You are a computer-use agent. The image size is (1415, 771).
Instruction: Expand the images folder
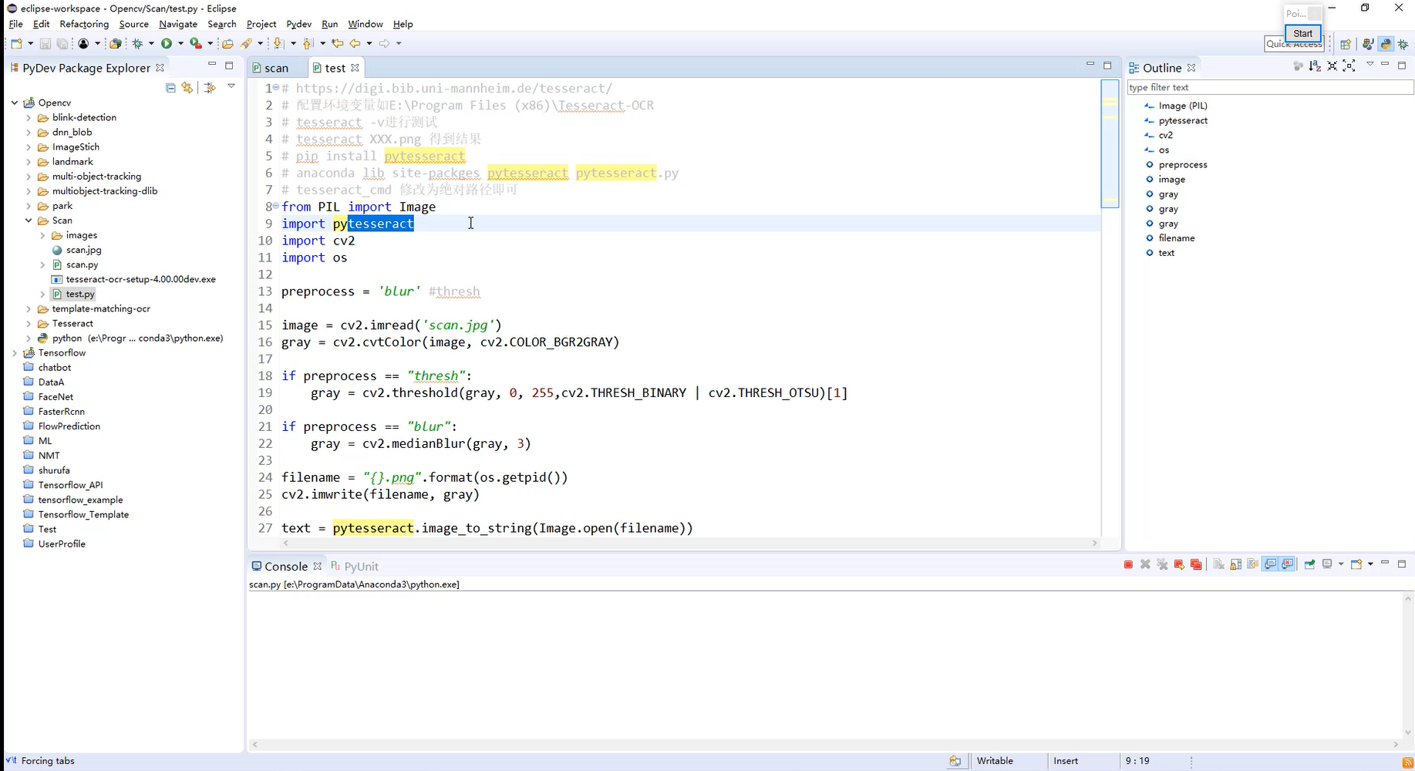coord(42,235)
